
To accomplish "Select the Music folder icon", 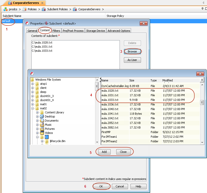I will [x=42, y=125].
